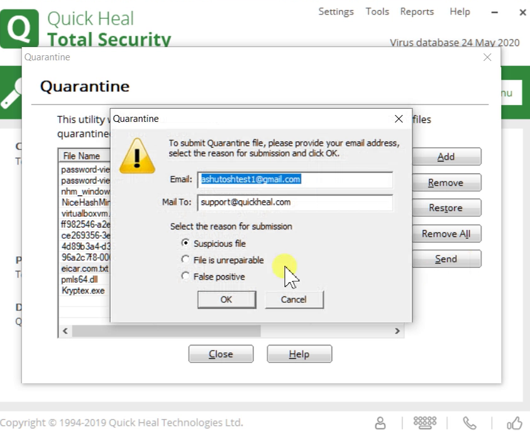The height and width of the screenshot is (431, 530).
Task: Select the File is unrepairable reason
Action: 185,259
